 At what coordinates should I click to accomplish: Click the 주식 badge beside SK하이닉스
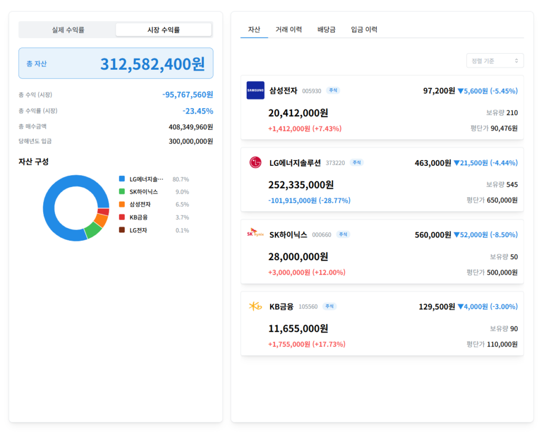343,234
